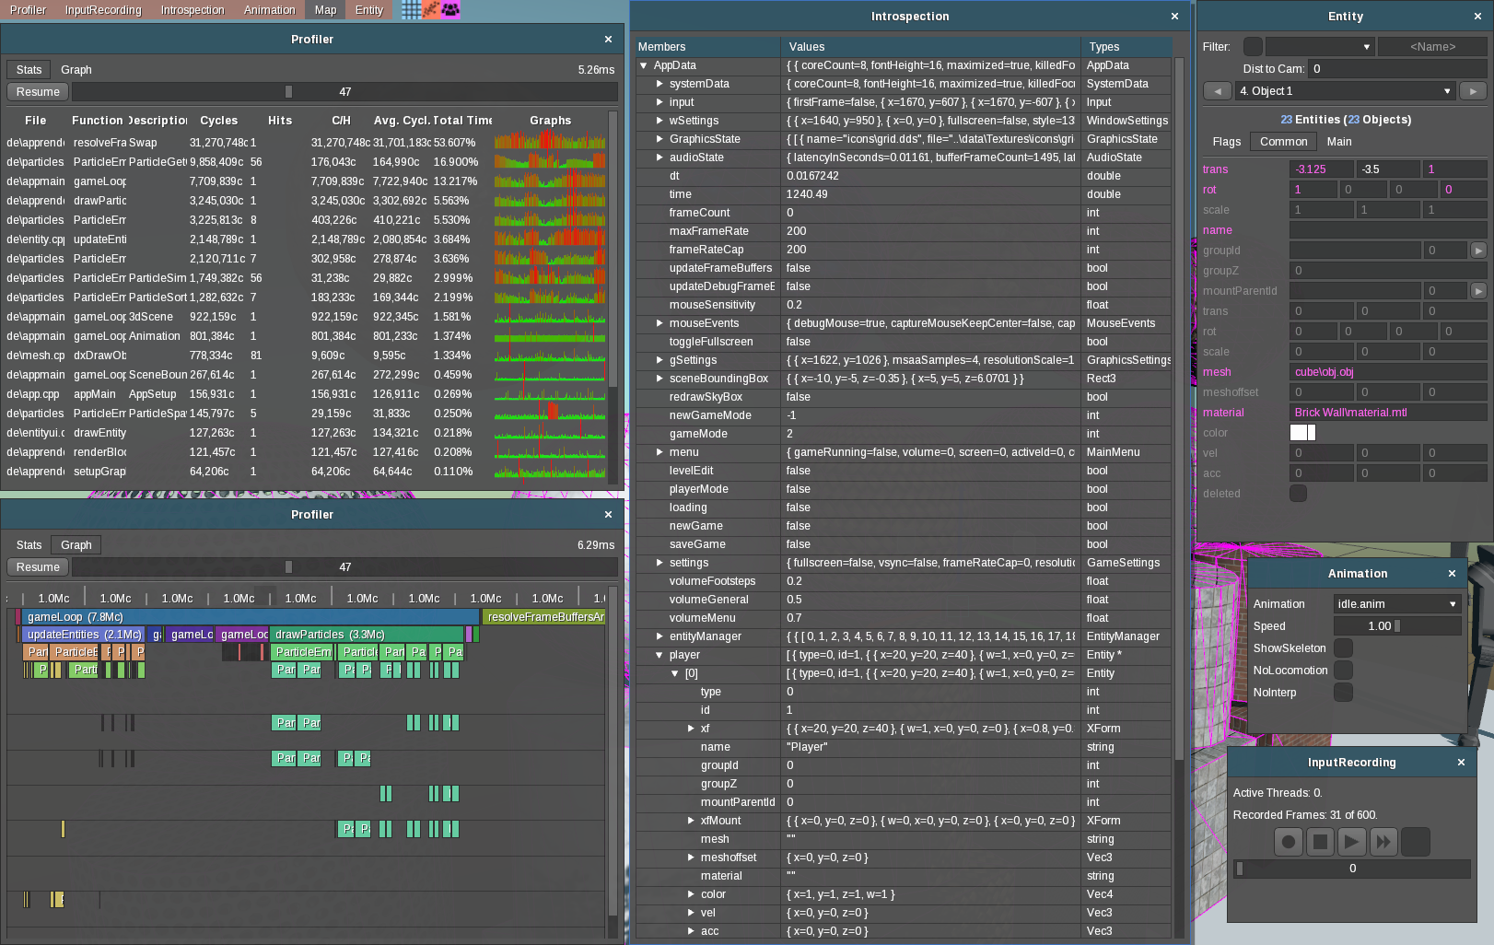
Task: Open the Introspection menu item
Action: tap(193, 10)
